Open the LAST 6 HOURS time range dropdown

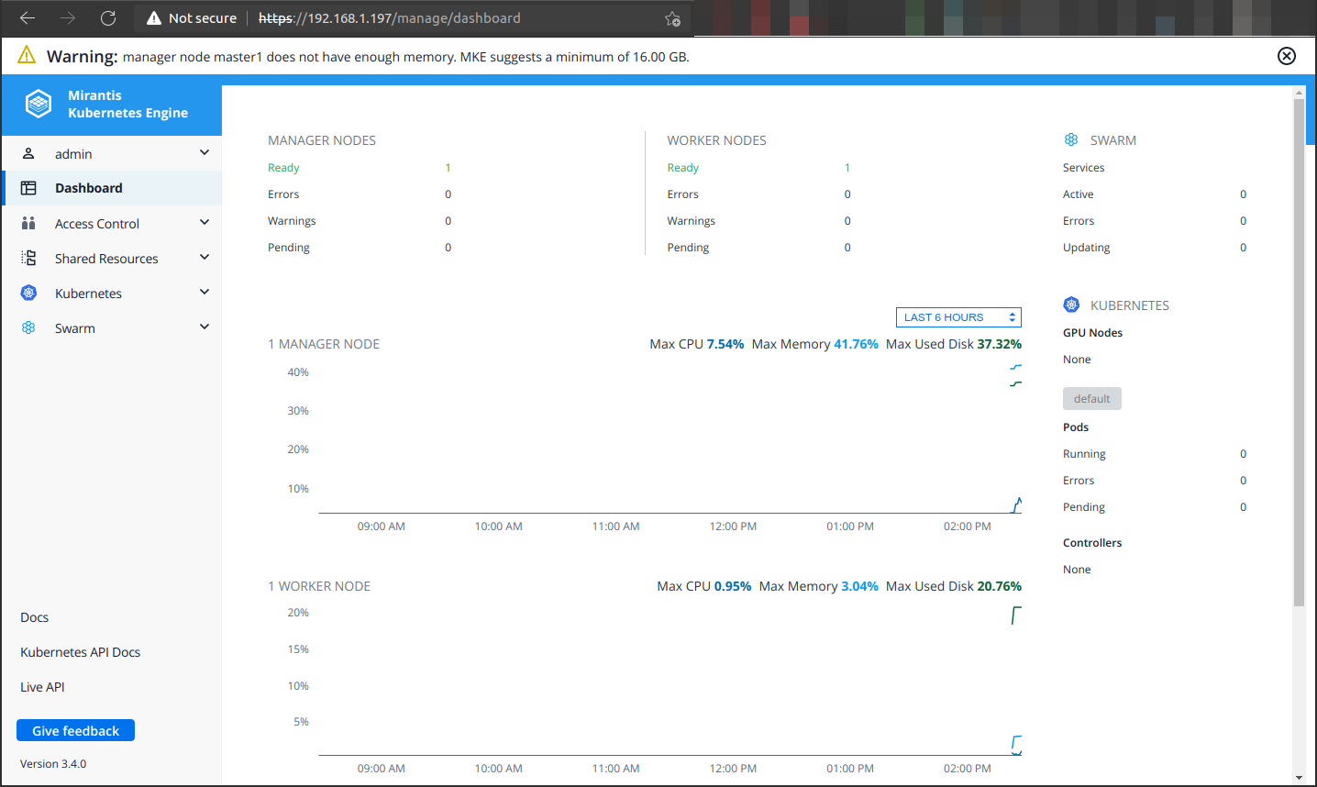[958, 317]
